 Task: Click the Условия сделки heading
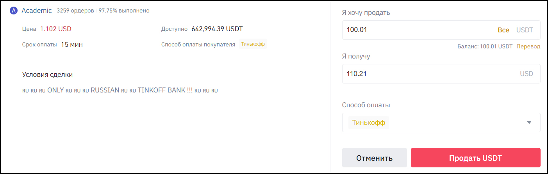tap(47, 75)
